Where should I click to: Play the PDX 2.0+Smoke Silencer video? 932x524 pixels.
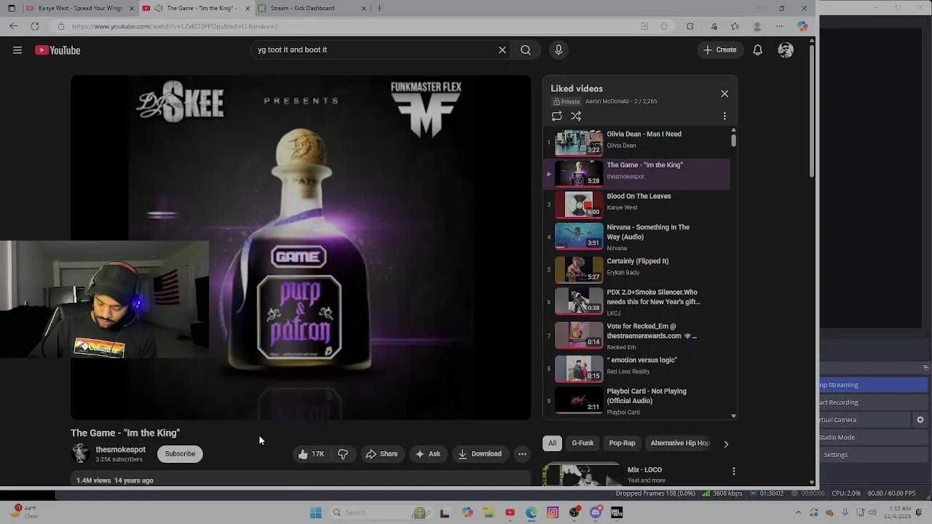pyautogui.click(x=637, y=302)
